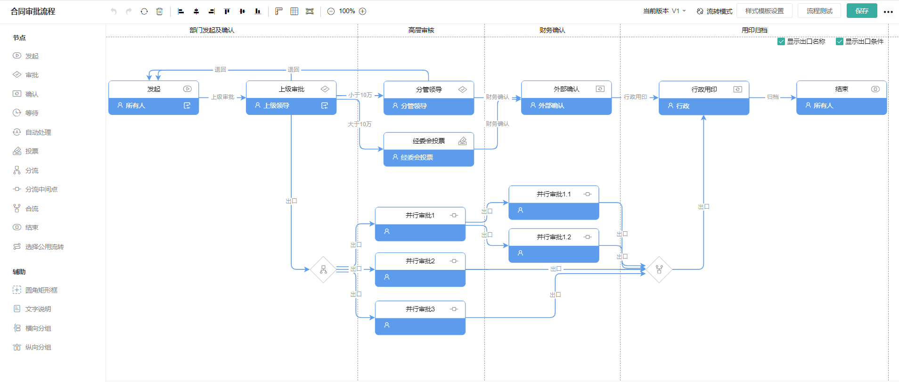Image resolution: width=899 pixels, height=382 pixels.
Task: Click 流程测试 button
Action: (x=819, y=11)
